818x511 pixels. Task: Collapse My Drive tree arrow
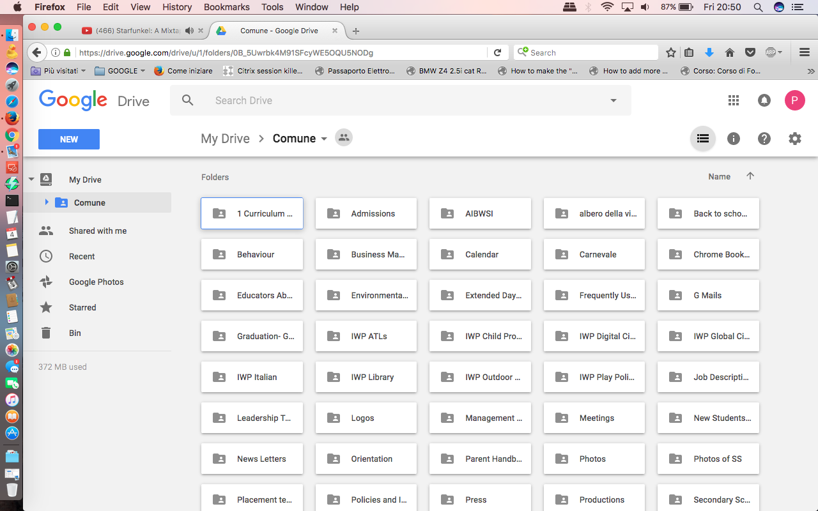click(x=32, y=179)
